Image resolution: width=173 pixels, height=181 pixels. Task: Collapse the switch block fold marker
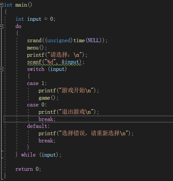click(2, 69)
